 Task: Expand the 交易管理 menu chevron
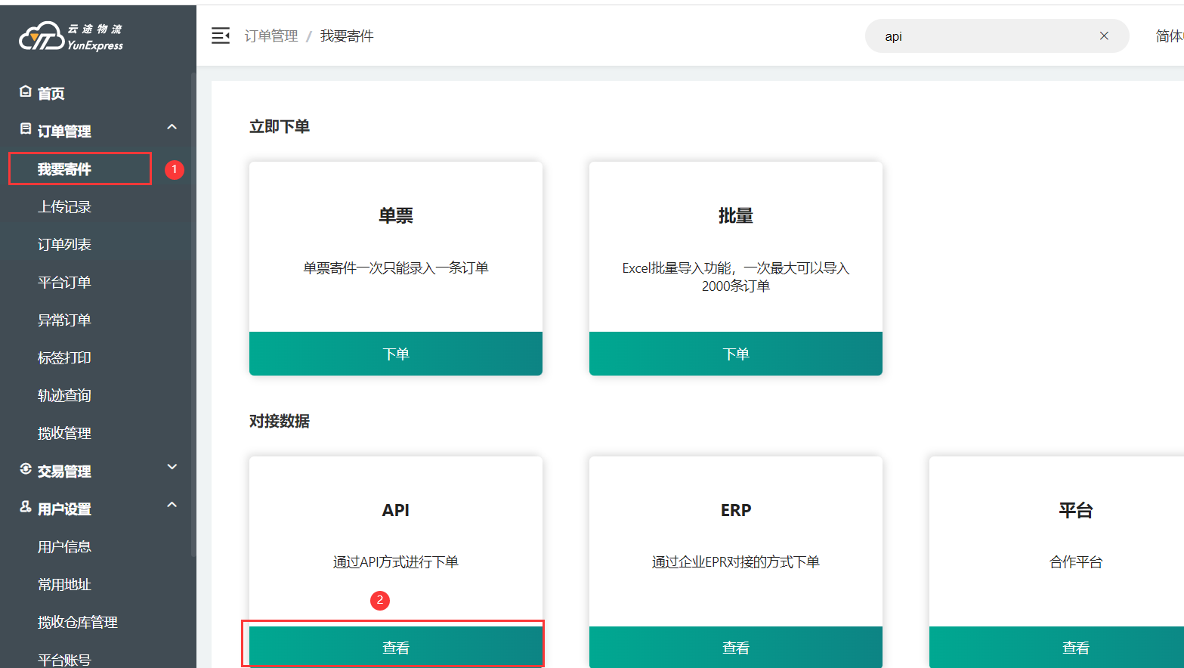click(x=172, y=467)
